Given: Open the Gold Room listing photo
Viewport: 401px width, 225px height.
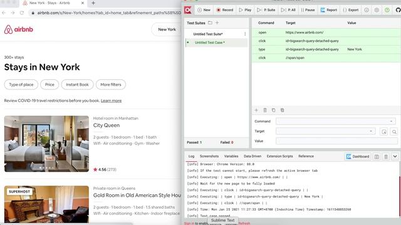Looking at the screenshot, I should [x=46, y=204].
